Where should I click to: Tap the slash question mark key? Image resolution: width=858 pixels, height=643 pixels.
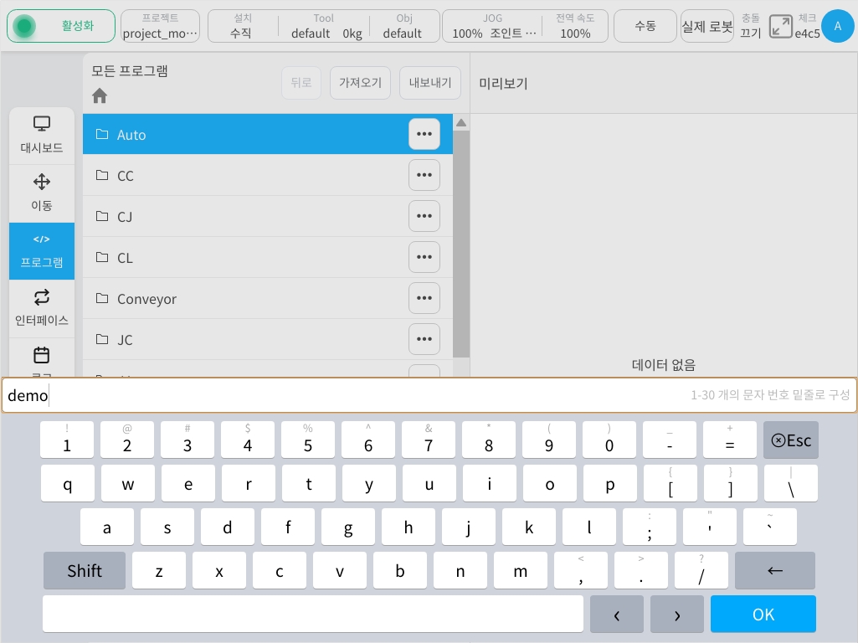[x=701, y=571]
